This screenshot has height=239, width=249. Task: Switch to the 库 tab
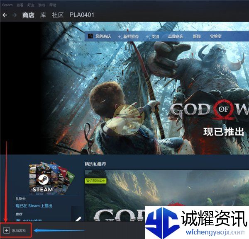point(43,15)
